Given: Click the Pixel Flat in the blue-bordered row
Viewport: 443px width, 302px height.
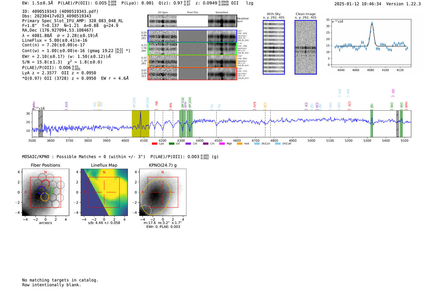Looking at the screenshot, I should pyautogui.click(x=192, y=36).
